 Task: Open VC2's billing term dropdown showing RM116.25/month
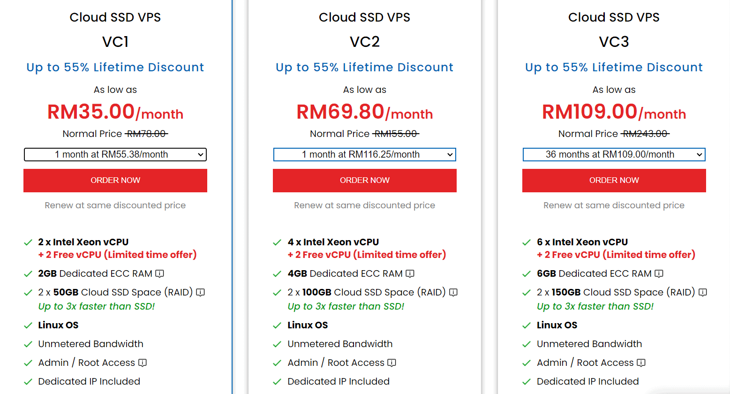tap(364, 154)
